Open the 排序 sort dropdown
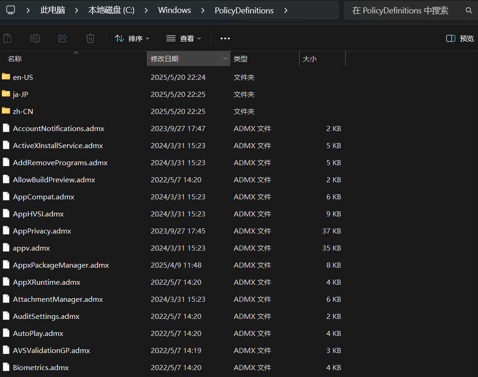478x377 pixels. coord(132,38)
